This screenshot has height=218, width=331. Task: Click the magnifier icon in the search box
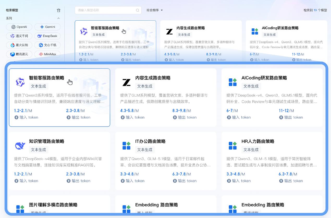pyautogui.click(x=137, y=10)
